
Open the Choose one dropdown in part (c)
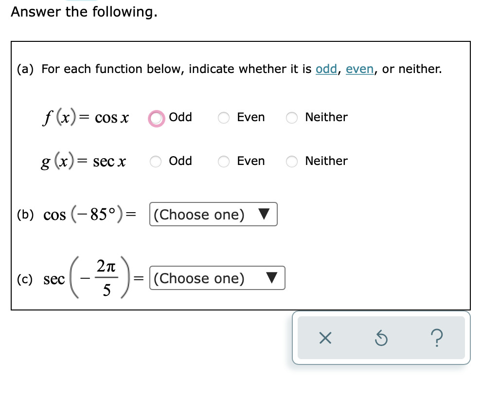pos(217,278)
